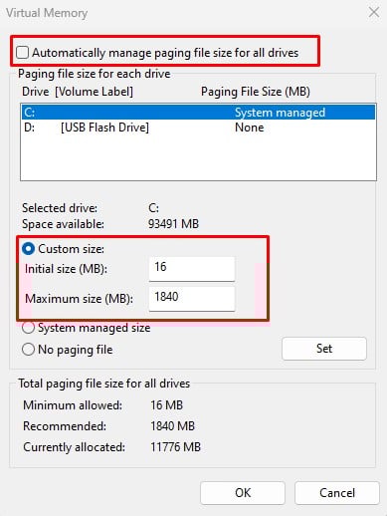
Task: Click the Virtual Memory title text
Action: (47, 13)
